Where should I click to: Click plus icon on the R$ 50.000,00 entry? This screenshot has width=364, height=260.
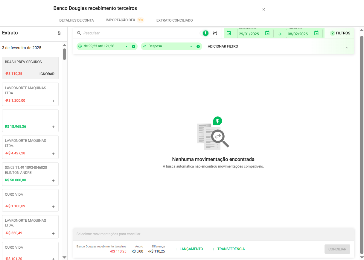54,180
